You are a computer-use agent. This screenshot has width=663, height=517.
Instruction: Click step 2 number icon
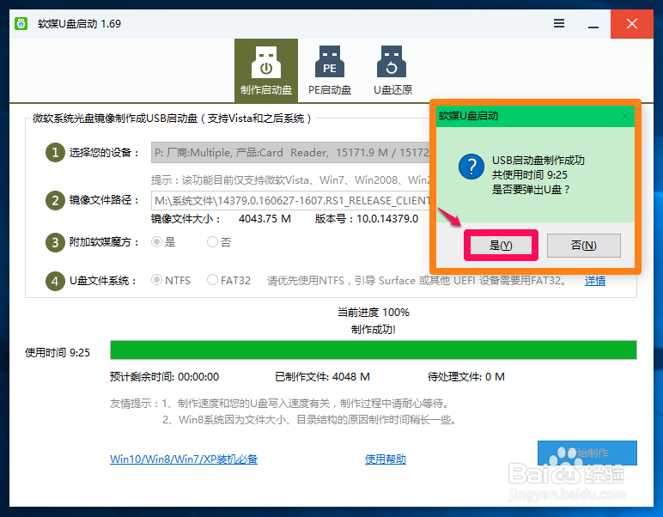pyautogui.click(x=55, y=200)
